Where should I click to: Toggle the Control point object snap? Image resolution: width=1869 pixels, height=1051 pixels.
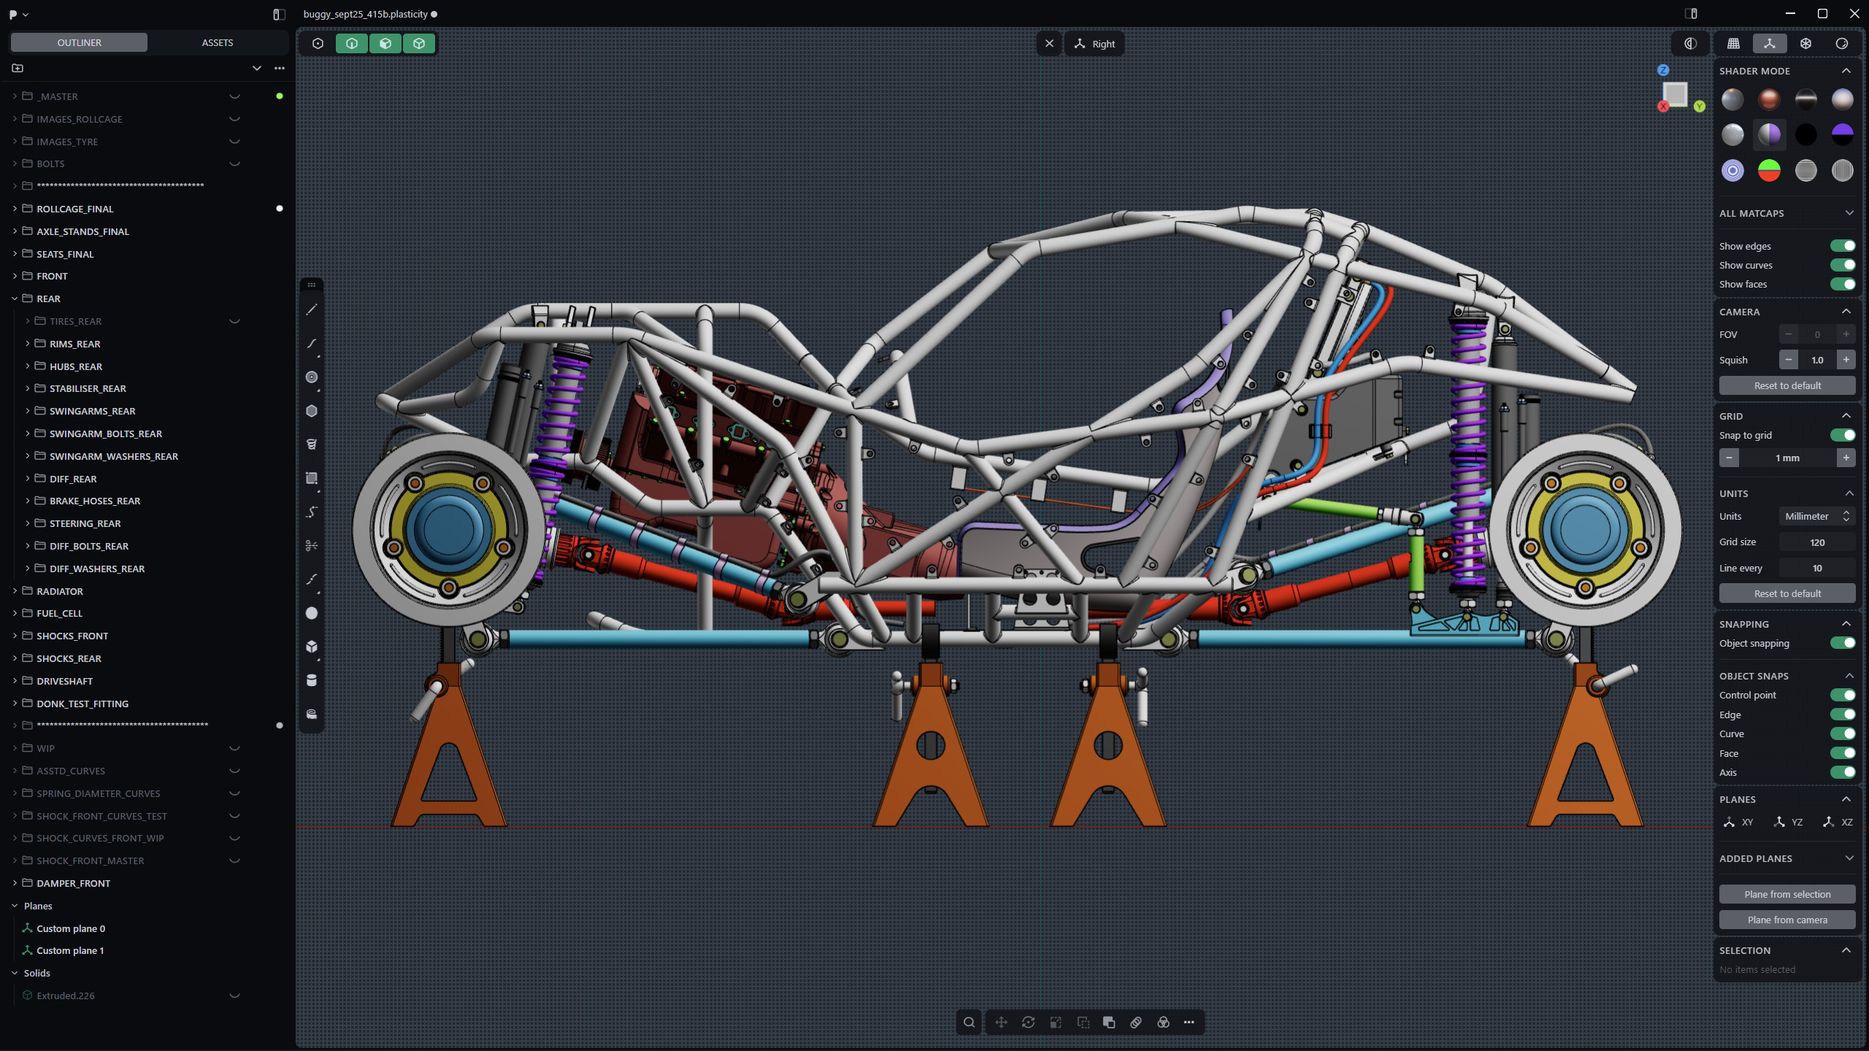coord(1842,695)
